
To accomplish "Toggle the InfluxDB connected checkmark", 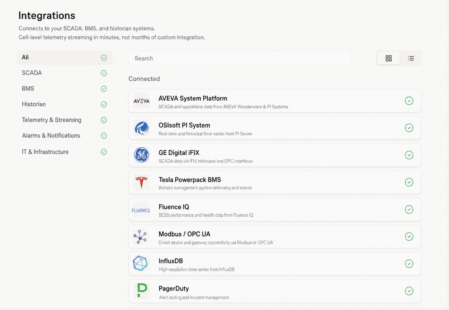I will click(409, 264).
